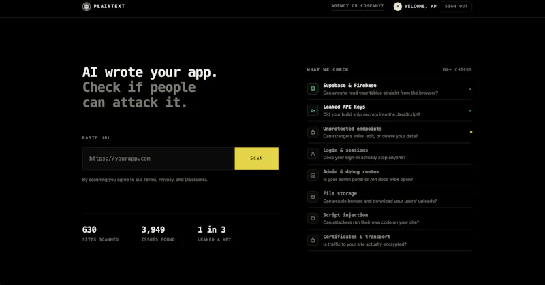This screenshot has width=545, height=285.
Task: Click the Admin & debug routes icon
Action: pos(313,175)
